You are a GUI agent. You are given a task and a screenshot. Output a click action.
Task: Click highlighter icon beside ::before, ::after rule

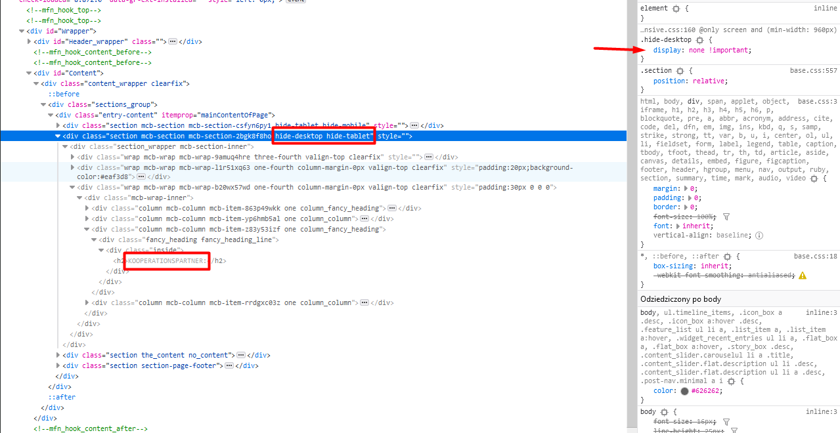coord(727,257)
